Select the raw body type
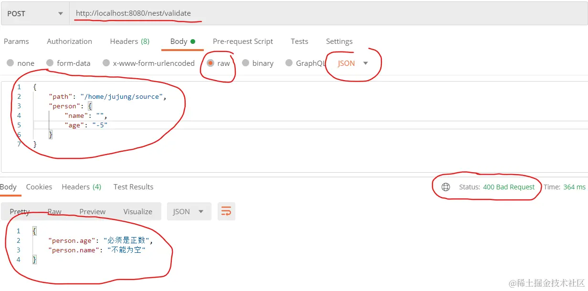This screenshot has width=588, height=291. coord(218,63)
